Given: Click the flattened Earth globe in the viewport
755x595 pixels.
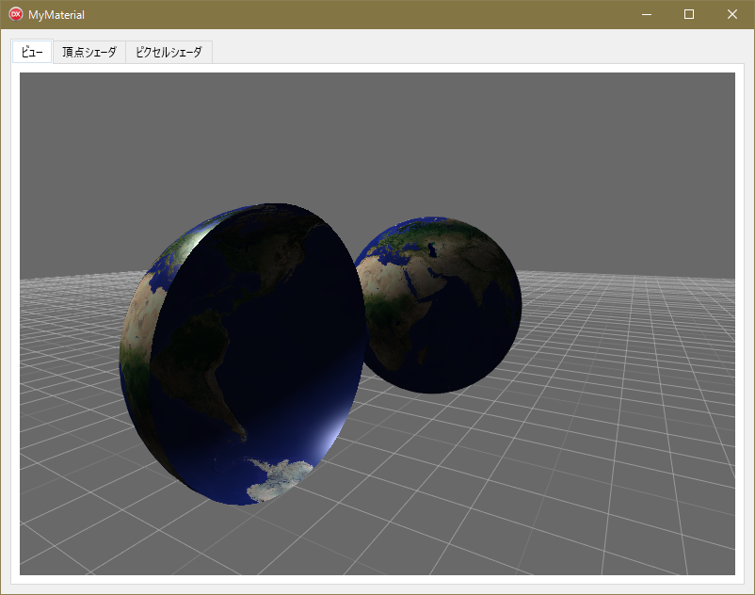Looking at the screenshot, I should click(242, 354).
